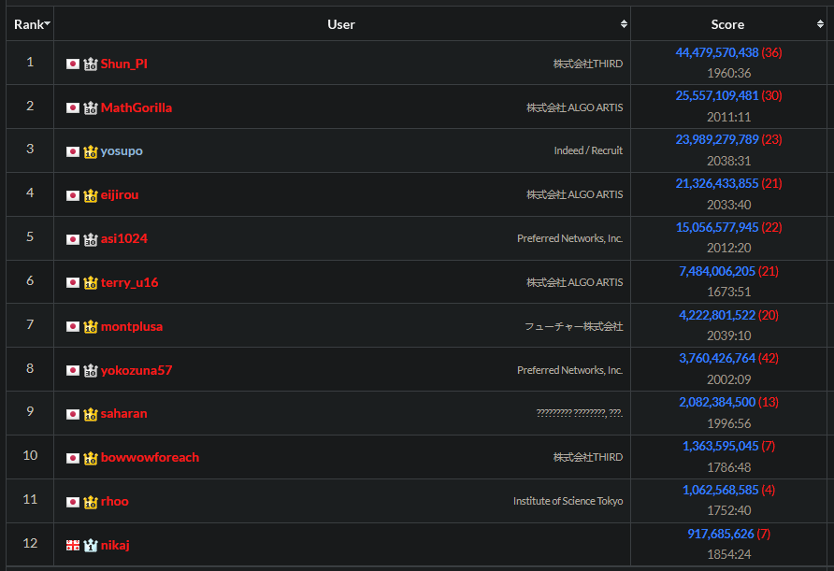Click time 1673:51 in terry_u16 row
This screenshot has width=834, height=571.
coord(728,292)
